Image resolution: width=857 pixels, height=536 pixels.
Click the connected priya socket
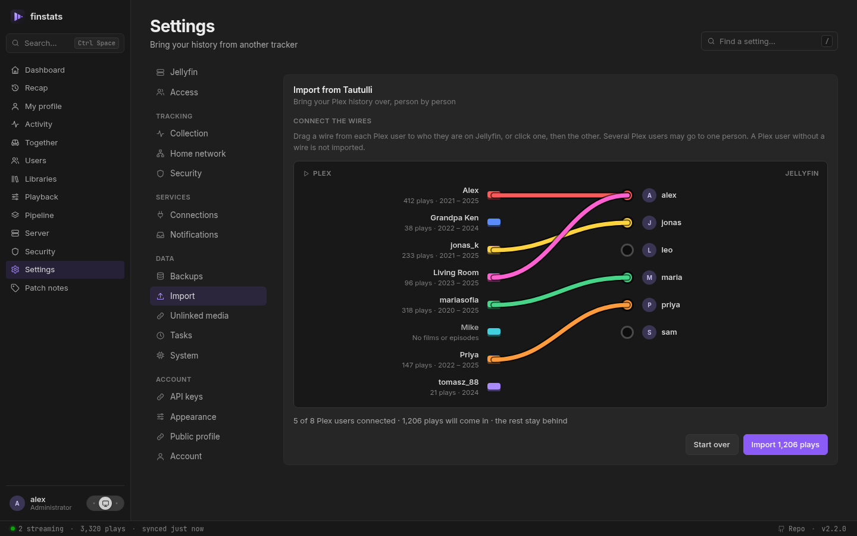tap(627, 305)
